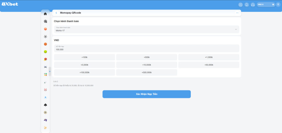Click the 'Chọn kênh thanh toán' heading
This screenshot has height=133, width=282.
66,21
